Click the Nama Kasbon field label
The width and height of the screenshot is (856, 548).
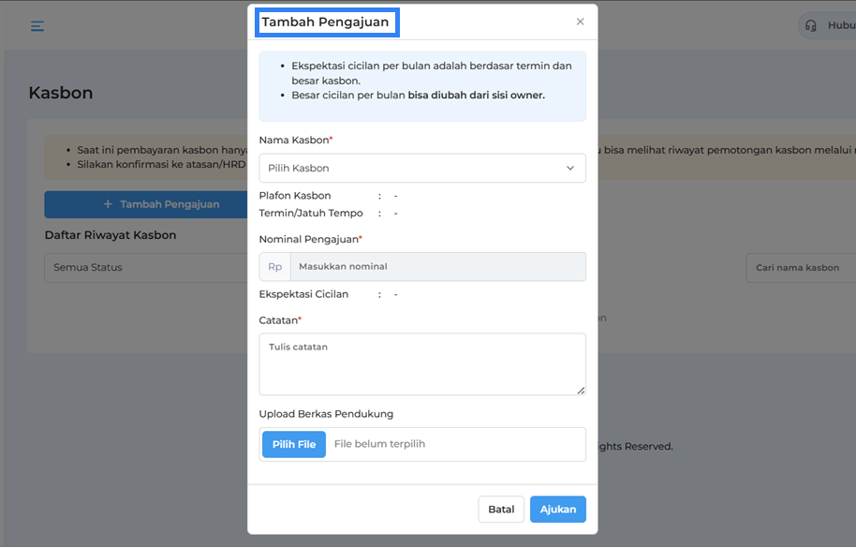coord(295,141)
